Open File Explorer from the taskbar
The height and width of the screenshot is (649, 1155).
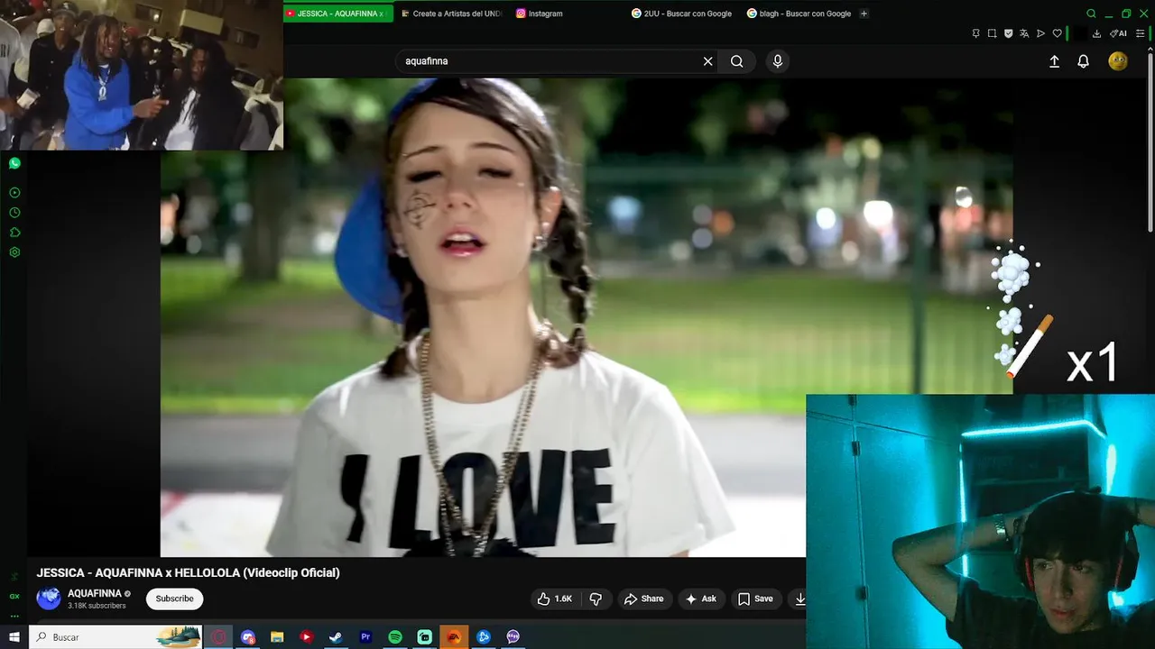point(277,636)
